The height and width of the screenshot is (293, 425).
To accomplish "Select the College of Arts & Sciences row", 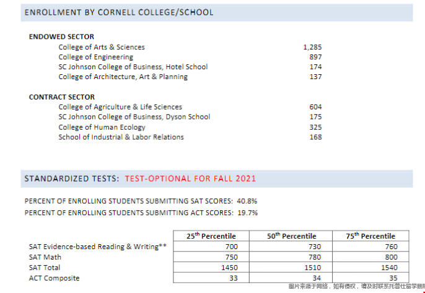I will point(102,47).
